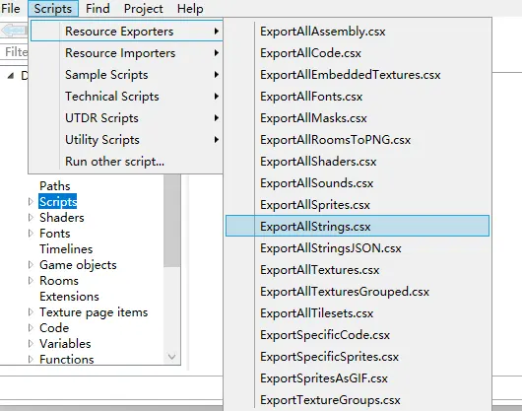Select Extensions in the resource tree
The width and height of the screenshot is (522, 411).
pyautogui.click(x=69, y=297)
